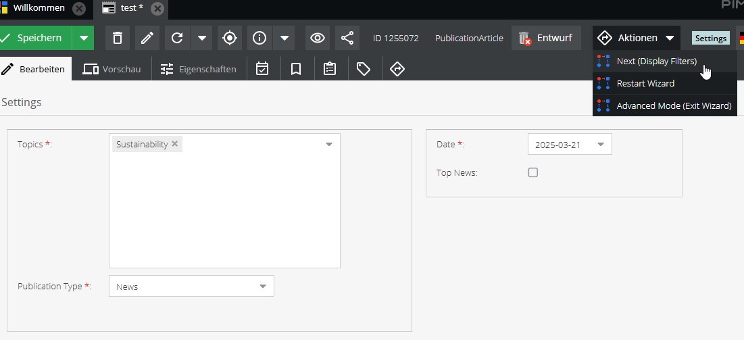Open the bookmark versions tab icon
The height and width of the screenshot is (340, 744).
[296, 69]
